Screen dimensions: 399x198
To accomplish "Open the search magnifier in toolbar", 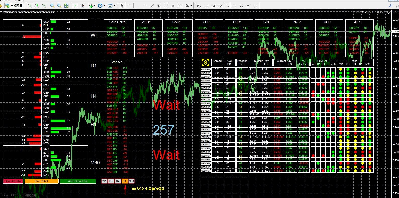I will pyautogui.click(x=390, y=5).
